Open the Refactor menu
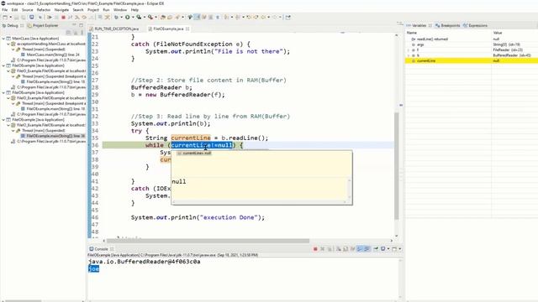The width and height of the screenshot is (538, 302). point(44,10)
